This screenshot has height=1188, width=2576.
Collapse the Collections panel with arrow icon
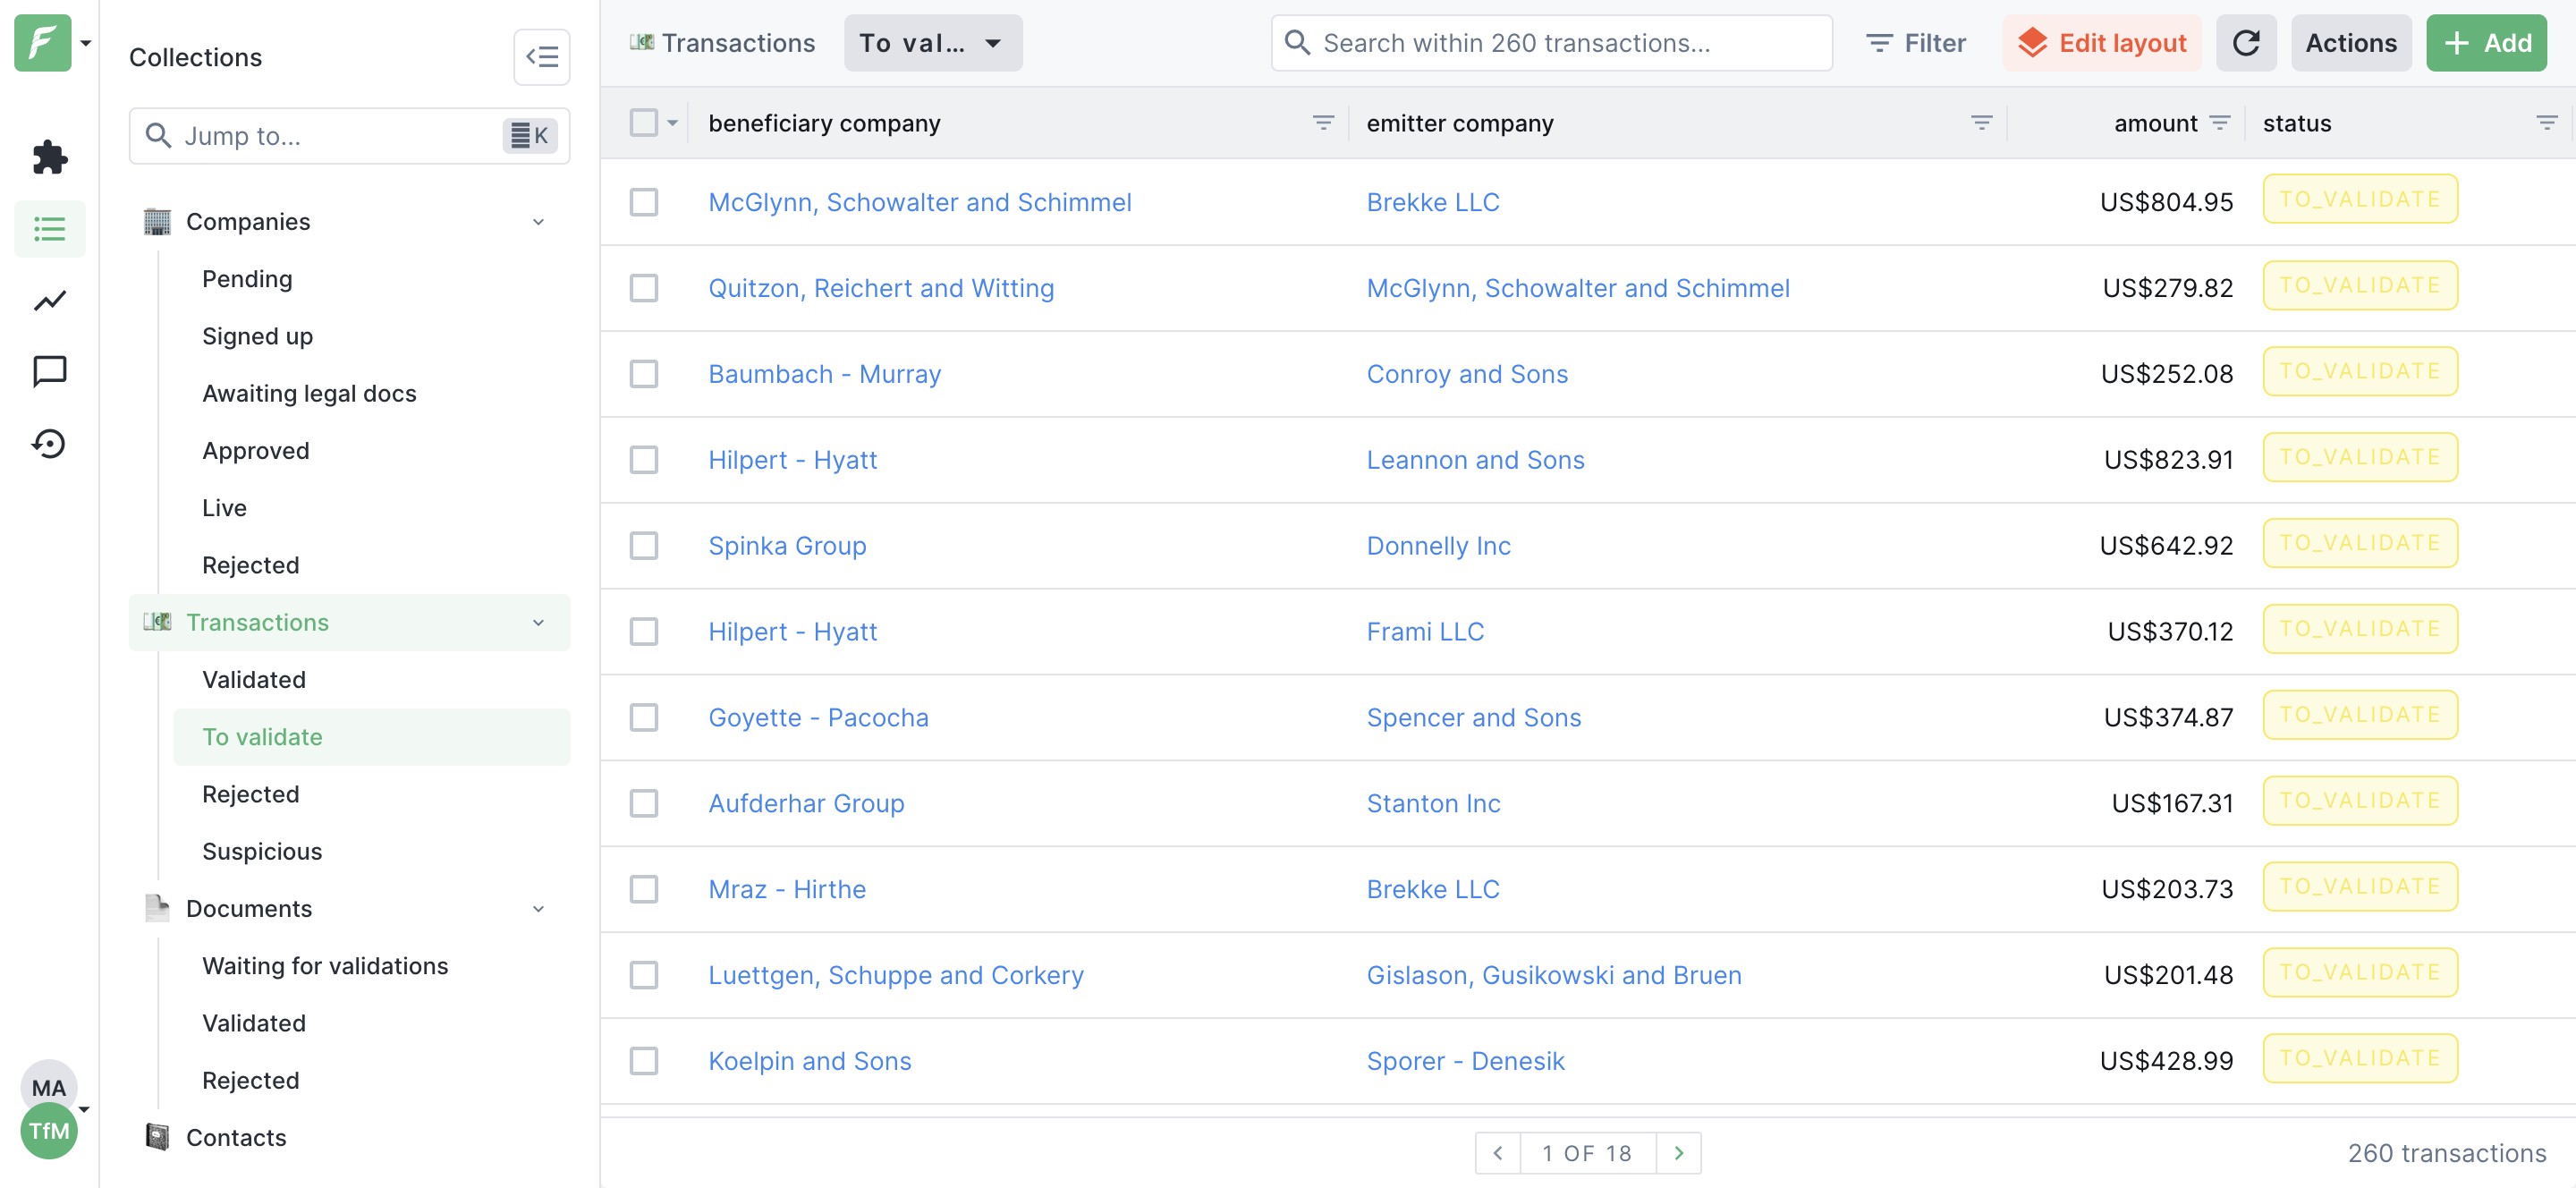[x=541, y=57]
